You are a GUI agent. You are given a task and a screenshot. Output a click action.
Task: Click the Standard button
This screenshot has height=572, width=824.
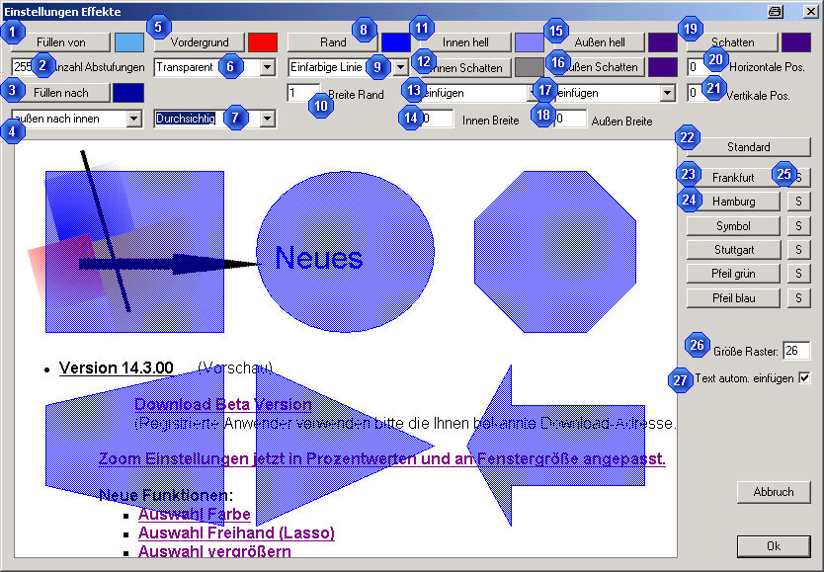click(x=748, y=147)
